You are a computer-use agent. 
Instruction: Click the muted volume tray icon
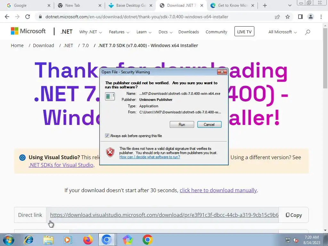(296, 240)
